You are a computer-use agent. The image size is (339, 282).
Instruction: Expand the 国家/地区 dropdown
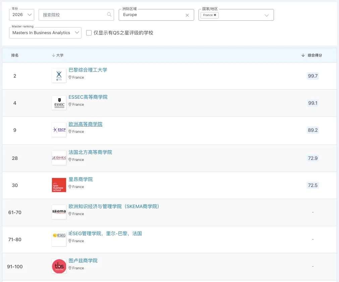[x=267, y=15]
